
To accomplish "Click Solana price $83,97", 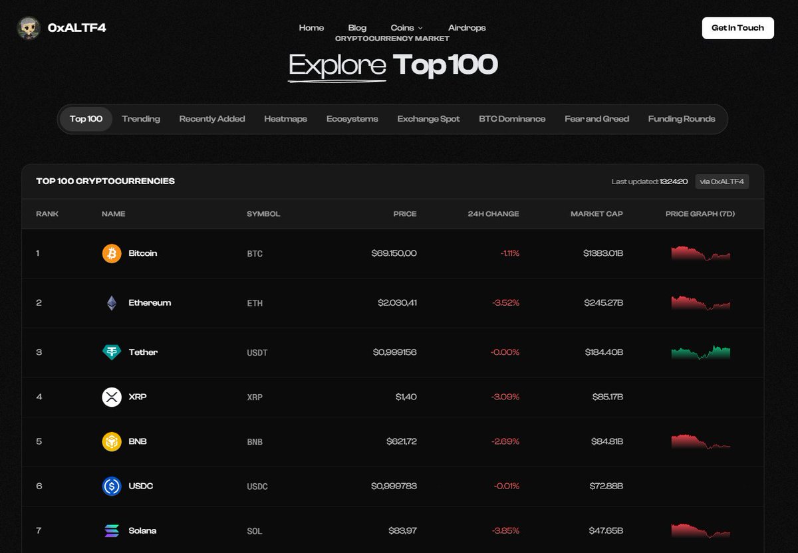I will [403, 530].
